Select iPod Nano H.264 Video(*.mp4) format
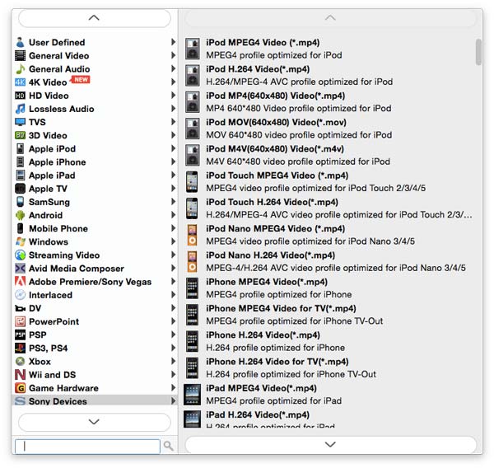The height and width of the screenshot is (468, 494). [329, 261]
